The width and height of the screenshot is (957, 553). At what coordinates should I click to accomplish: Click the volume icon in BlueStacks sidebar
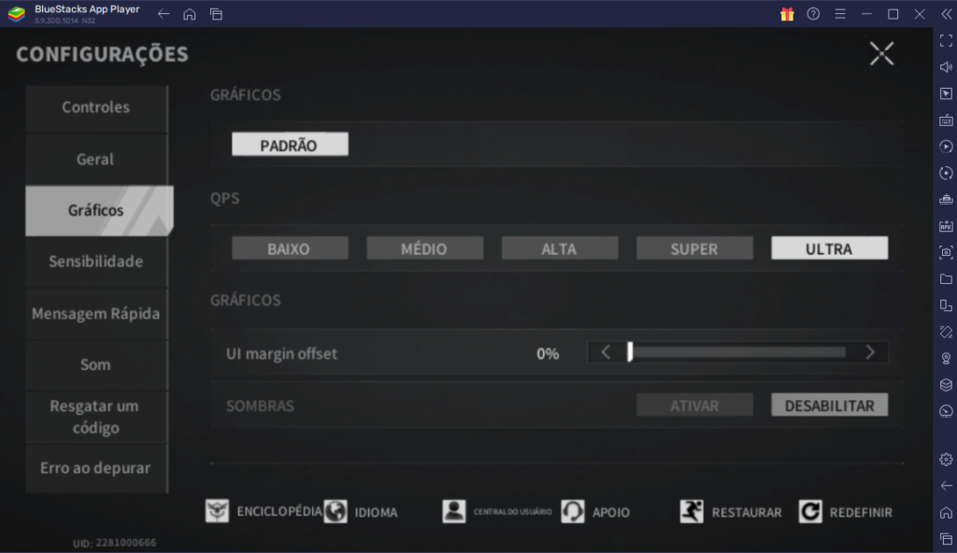pos(945,66)
